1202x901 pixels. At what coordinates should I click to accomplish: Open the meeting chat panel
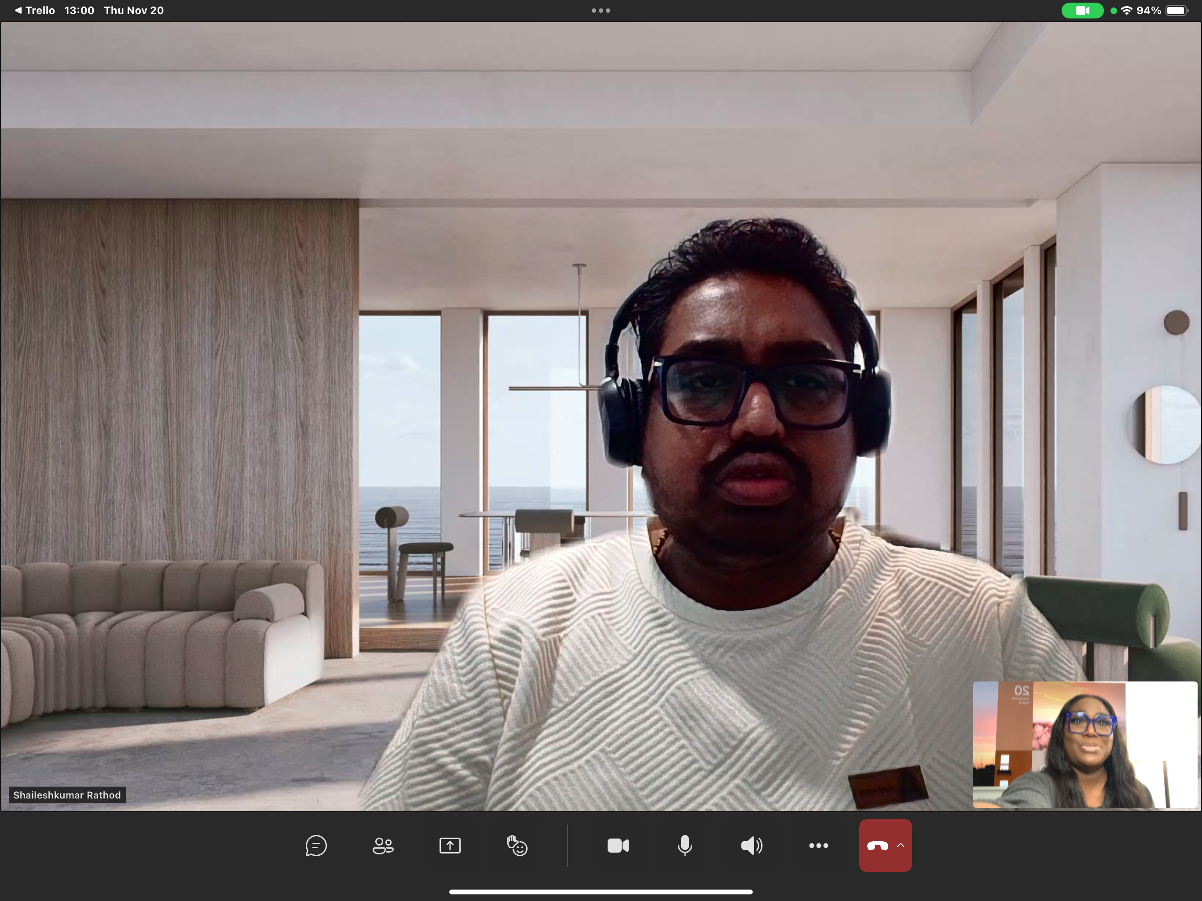316,846
